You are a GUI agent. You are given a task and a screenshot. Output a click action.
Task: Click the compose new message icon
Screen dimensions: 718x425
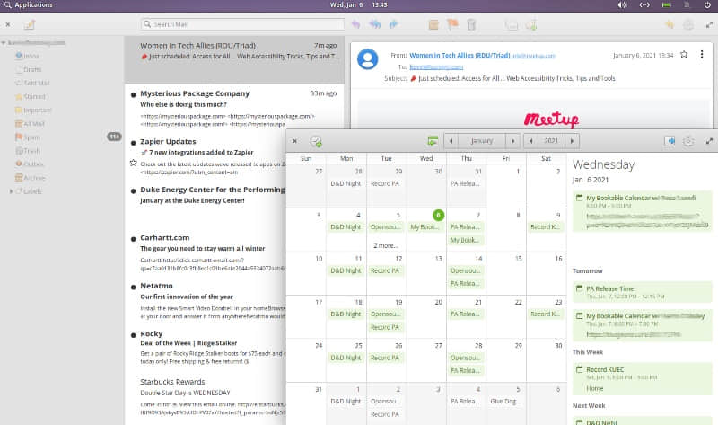point(30,24)
